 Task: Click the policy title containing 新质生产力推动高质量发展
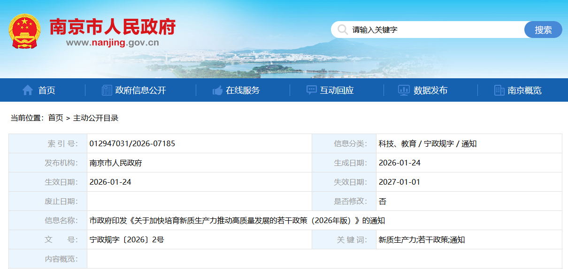coord(237,221)
